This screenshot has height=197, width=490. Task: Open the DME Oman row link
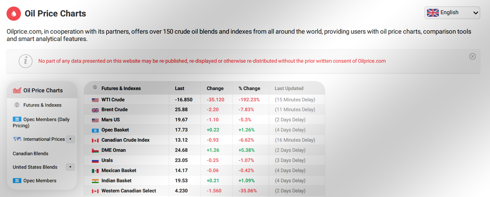tap(114, 150)
